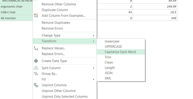Image resolution: width=193 pixels, height=99 pixels.
Task: Apply the Trim transform
Action: coord(121,57)
